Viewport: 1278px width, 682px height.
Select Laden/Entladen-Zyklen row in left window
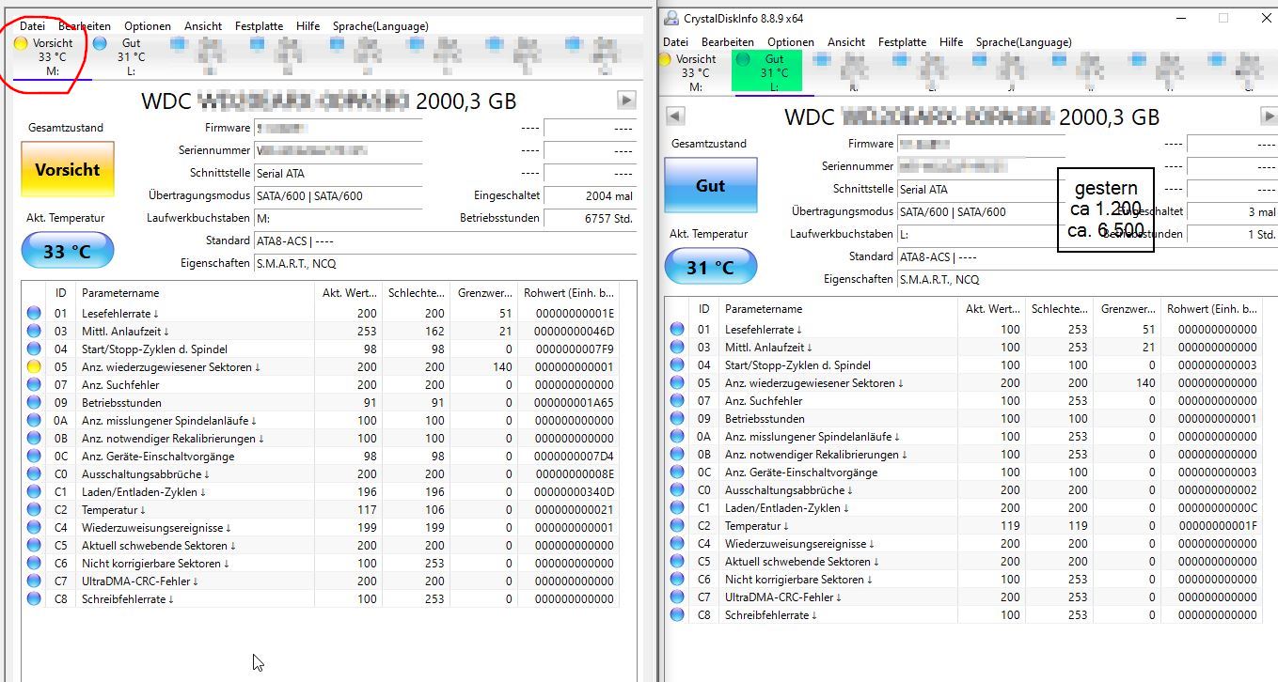point(321,491)
